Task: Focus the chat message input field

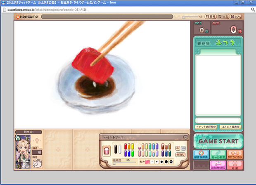Action: point(218,121)
